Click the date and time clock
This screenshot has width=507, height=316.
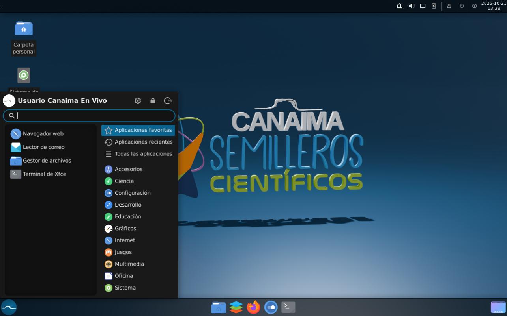[x=493, y=6]
